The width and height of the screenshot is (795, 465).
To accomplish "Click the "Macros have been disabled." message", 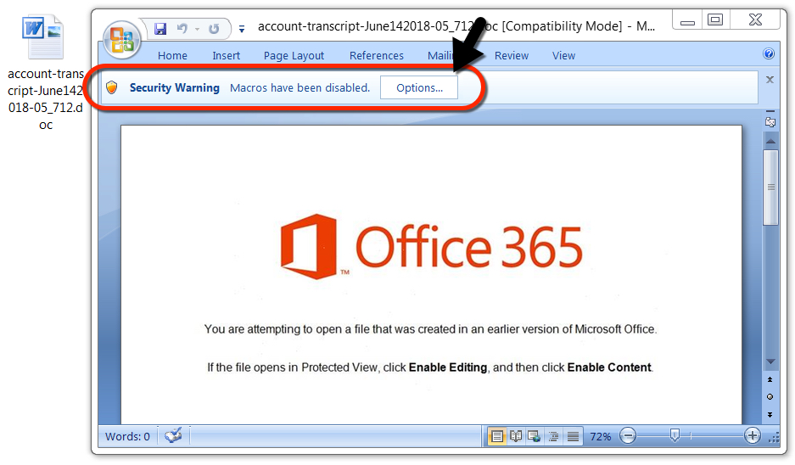I will [x=300, y=87].
